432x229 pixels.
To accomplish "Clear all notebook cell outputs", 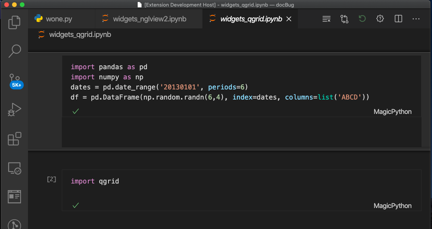I will click(326, 18).
